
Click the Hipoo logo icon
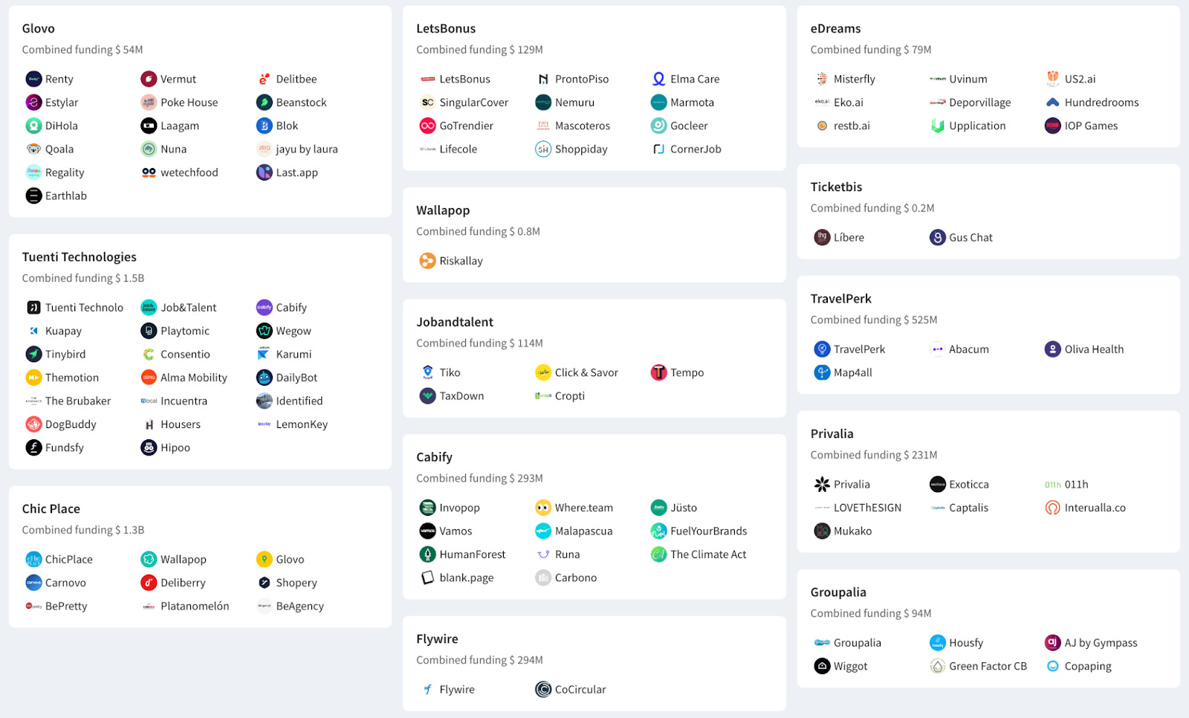[149, 447]
